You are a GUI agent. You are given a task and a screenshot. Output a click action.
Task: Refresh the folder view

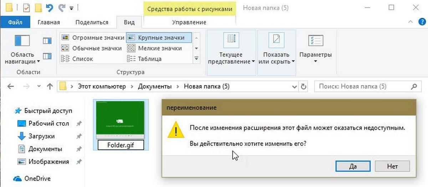click(304, 86)
